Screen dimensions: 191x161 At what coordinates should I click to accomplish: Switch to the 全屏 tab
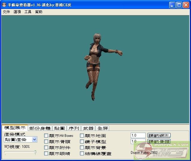pyautogui.click(x=103, y=128)
